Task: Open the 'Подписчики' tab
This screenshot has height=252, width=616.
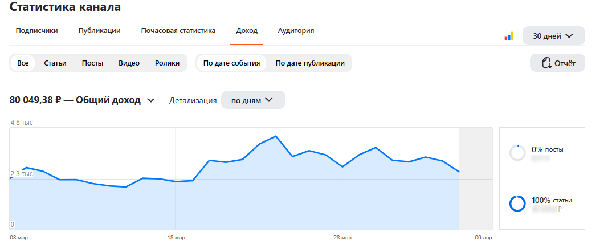Action: [36, 31]
